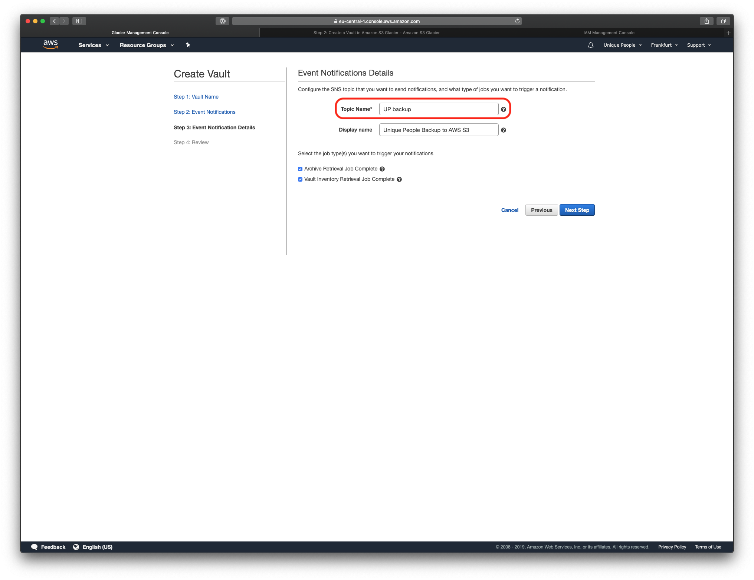Click into the Topic Name input field
Screen dimensions: 754x580
[x=439, y=109]
